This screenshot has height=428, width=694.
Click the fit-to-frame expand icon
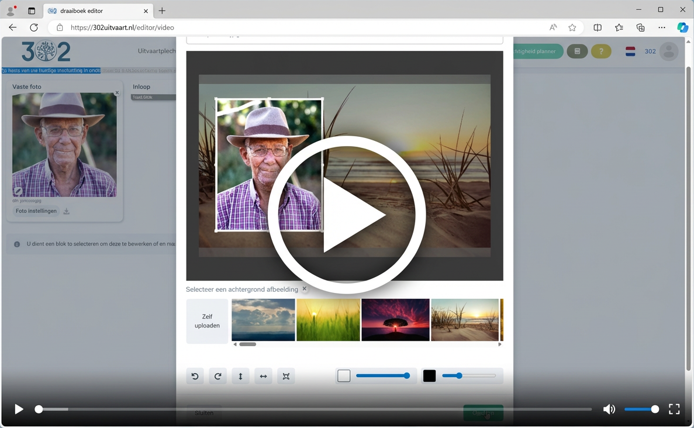[286, 377]
